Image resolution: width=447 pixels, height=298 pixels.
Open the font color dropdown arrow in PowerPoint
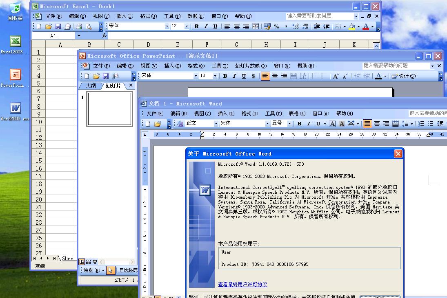click(385, 76)
